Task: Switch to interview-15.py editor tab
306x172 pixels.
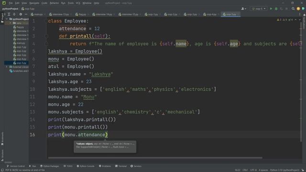Action: [130, 14]
